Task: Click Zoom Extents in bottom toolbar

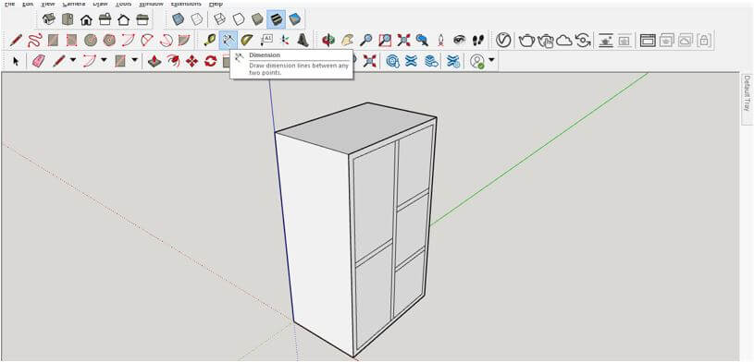Action: pos(369,61)
